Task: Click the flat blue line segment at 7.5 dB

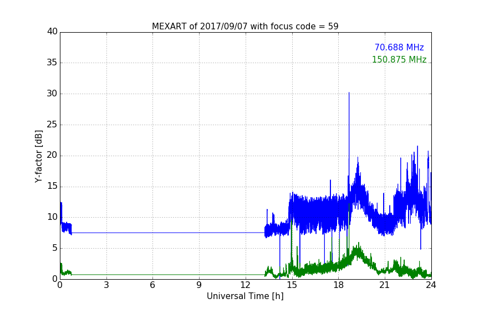Action: [168, 233]
